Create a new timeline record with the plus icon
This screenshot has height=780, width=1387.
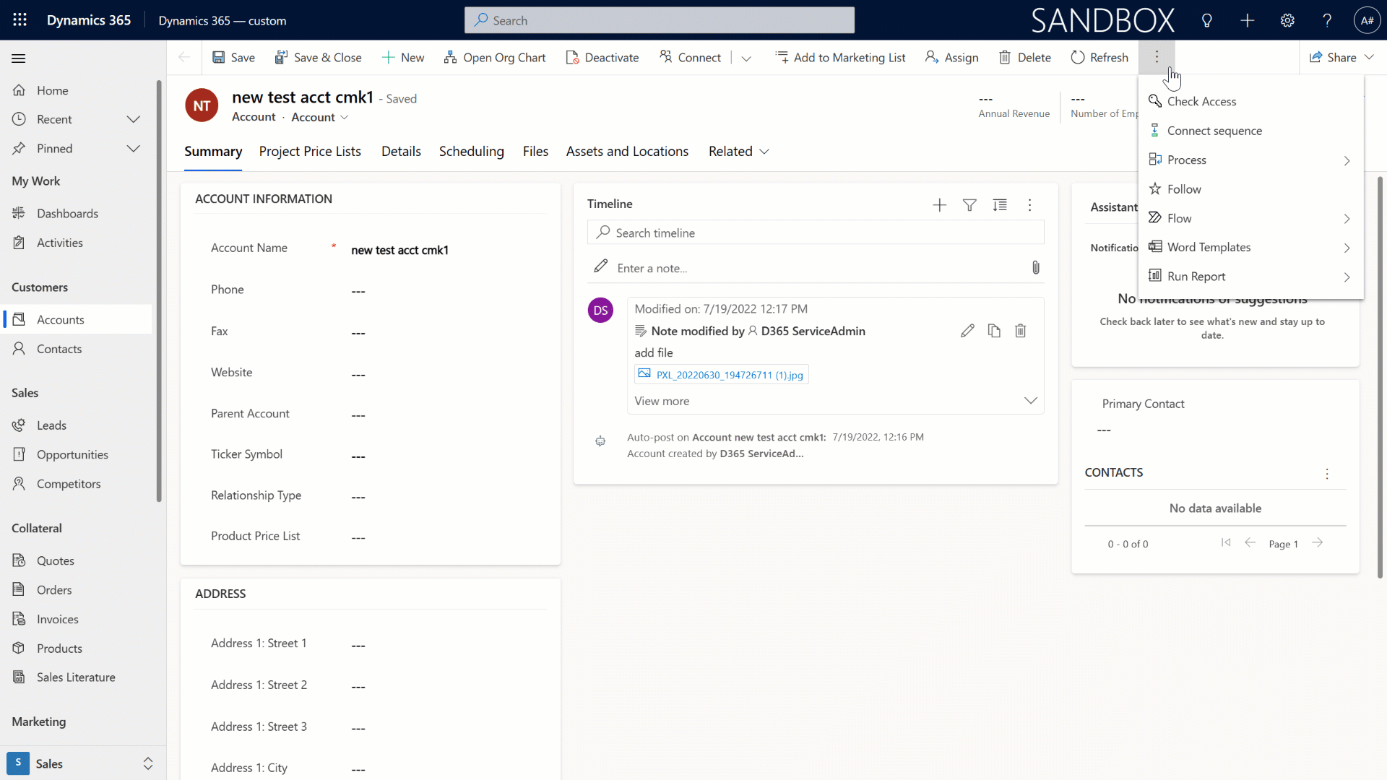(x=939, y=204)
